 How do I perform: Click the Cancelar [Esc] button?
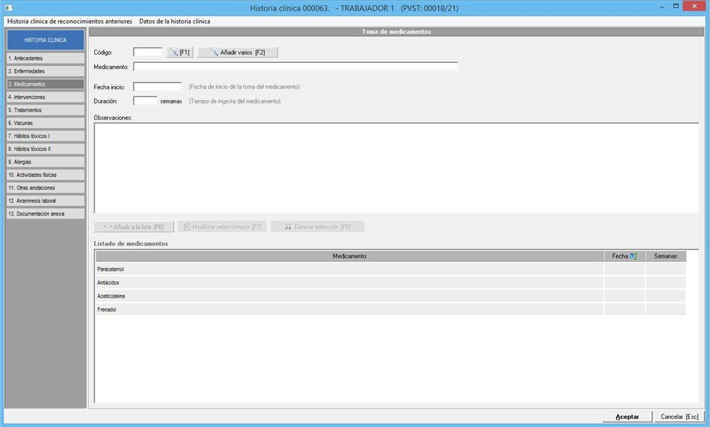pos(679,417)
